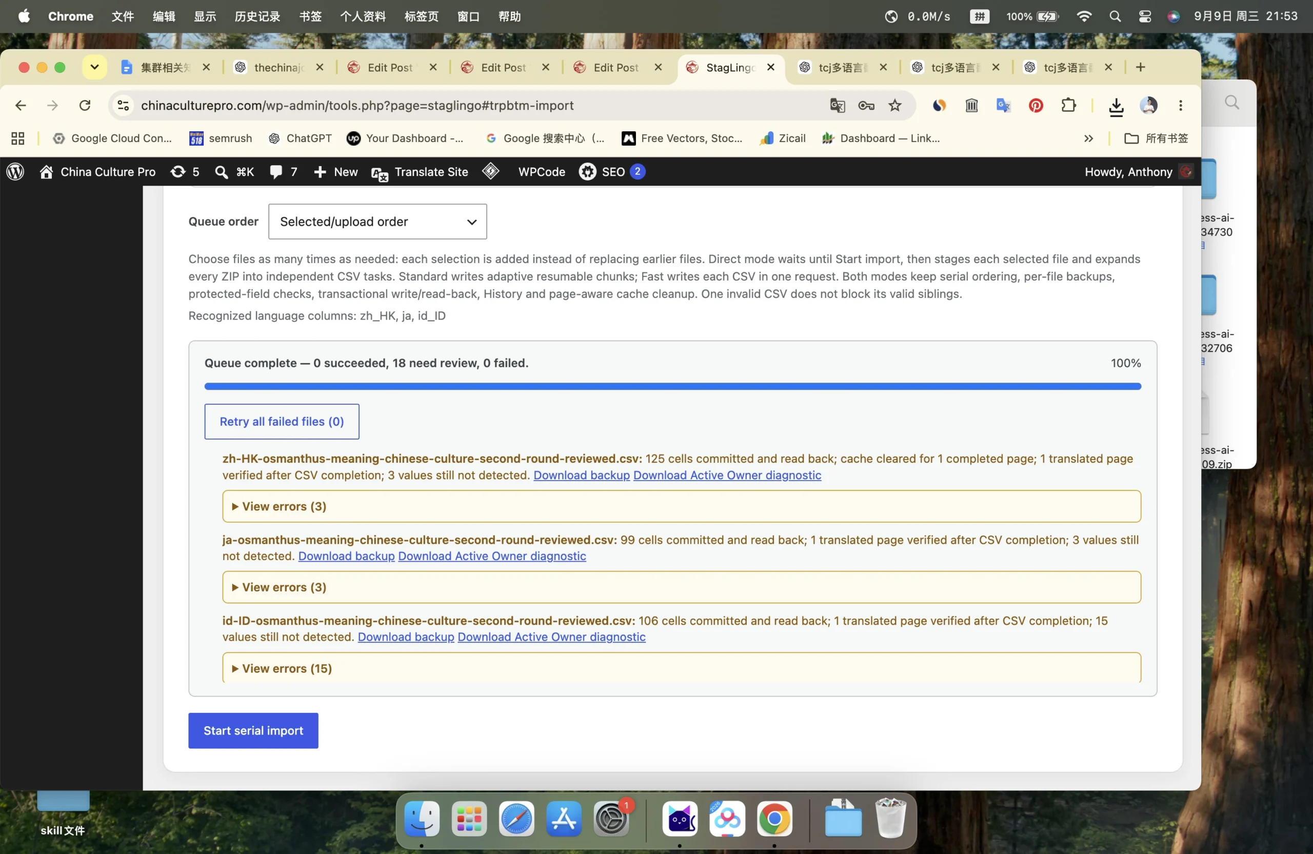
Task: Expand View errors (15) for the id-ID file
Action: click(x=681, y=668)
